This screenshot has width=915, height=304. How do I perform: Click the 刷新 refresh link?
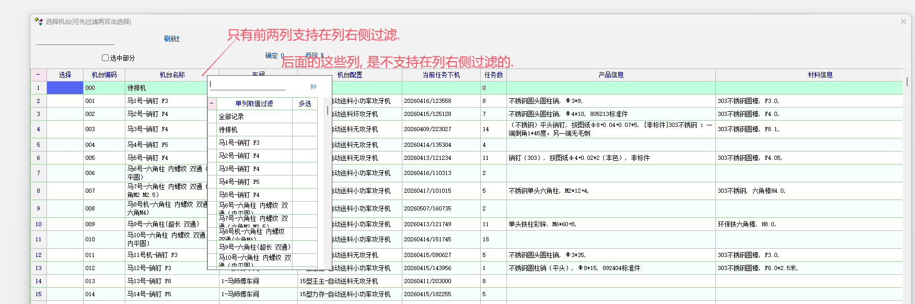coord(171,39)
